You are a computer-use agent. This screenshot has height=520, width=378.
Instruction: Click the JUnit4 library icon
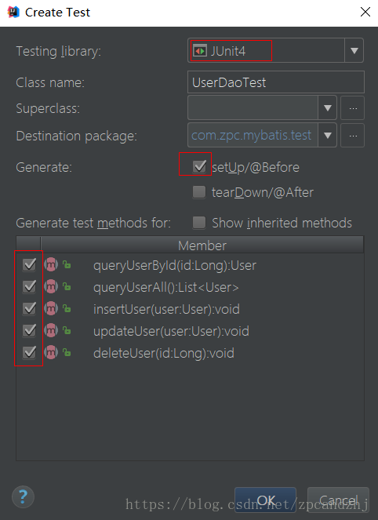pyautogui.click(x=200, y=51)
